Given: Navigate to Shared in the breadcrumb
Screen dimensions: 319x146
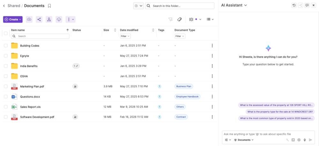Looking at the screenshot, I should (x=14, y=6).
